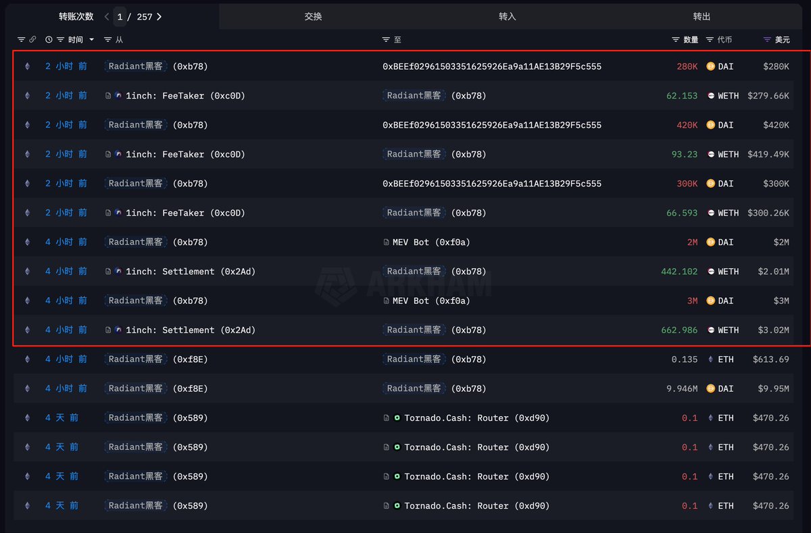The image size is (811, 533).
Task: Click Ethereum chain icon in 9.946M DAI row
Action: point(28,388)
